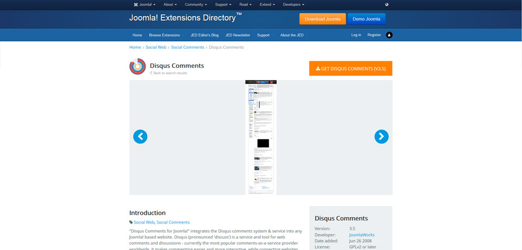This screenshot has width=522, height=250.
Task: Expand the About top menu
Action: coord(170,5)
